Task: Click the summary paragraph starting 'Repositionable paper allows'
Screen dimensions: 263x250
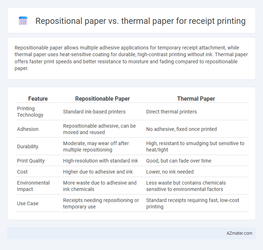Action: pos(131,58)
